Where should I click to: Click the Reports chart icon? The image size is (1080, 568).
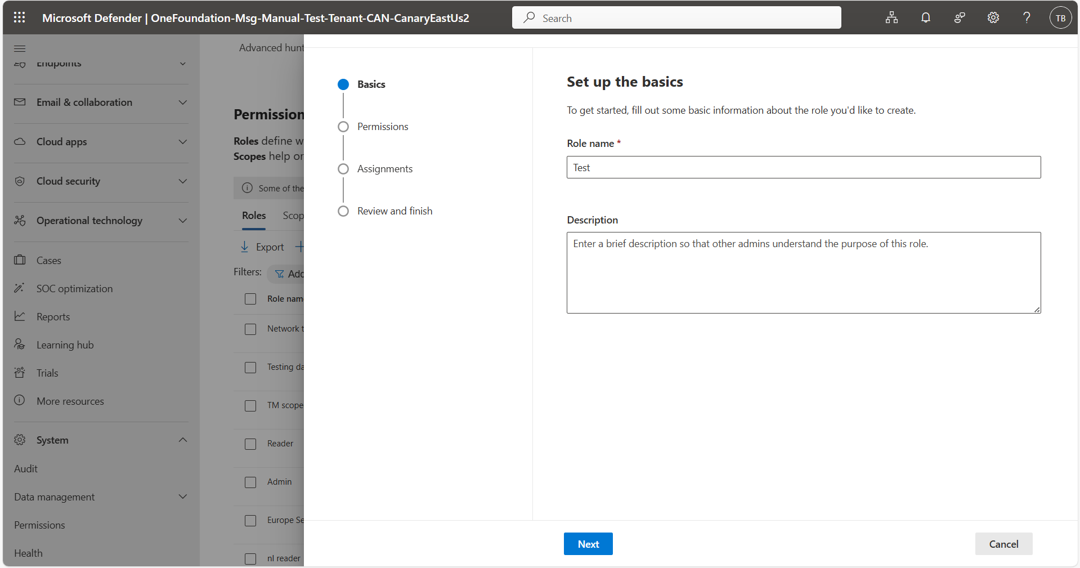pyautogui.click(x=20, y=316)
